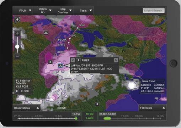Go to next PIREP in popup
The height and width of the screenshot is (128, 181).
click(116, 60)
